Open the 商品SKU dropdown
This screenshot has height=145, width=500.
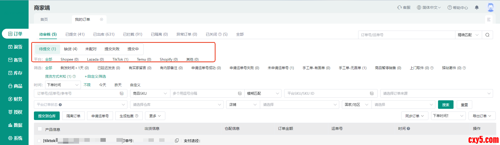click(x=150, y=93)
